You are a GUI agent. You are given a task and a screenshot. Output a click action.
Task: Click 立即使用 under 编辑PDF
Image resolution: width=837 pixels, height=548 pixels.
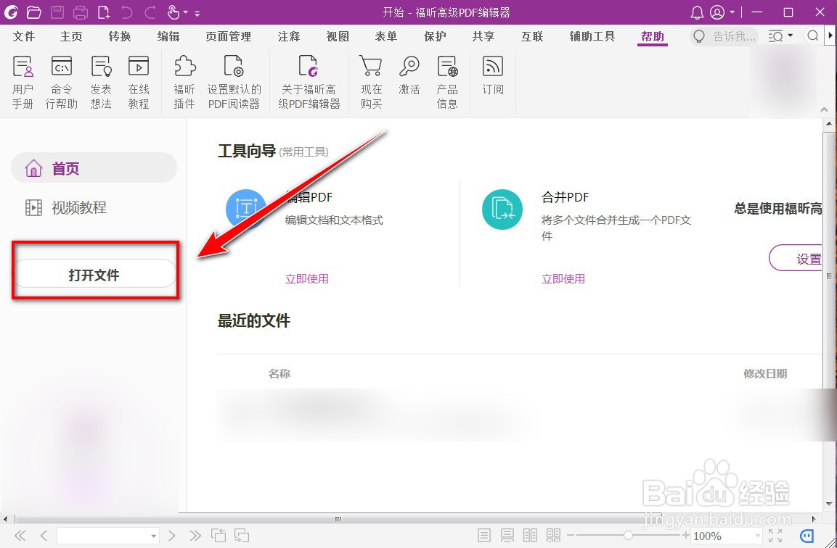pyautogui.click(x=307, y=279)
